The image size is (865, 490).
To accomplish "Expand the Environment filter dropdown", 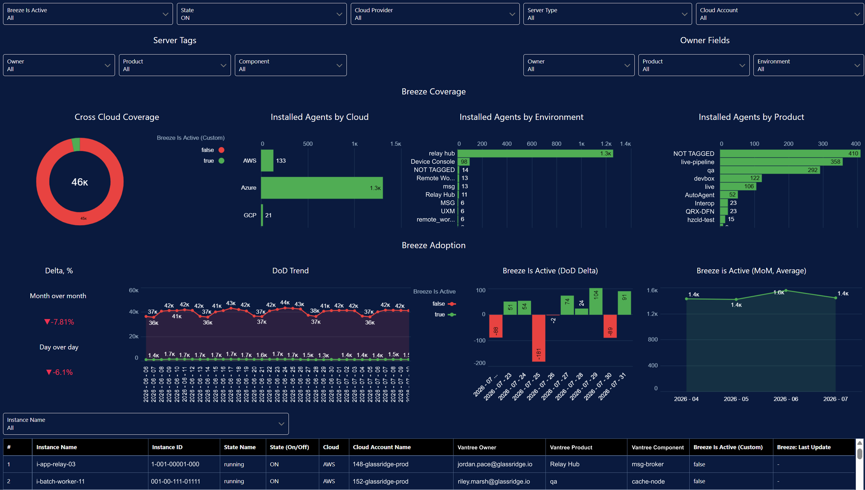I will (809, 65).
